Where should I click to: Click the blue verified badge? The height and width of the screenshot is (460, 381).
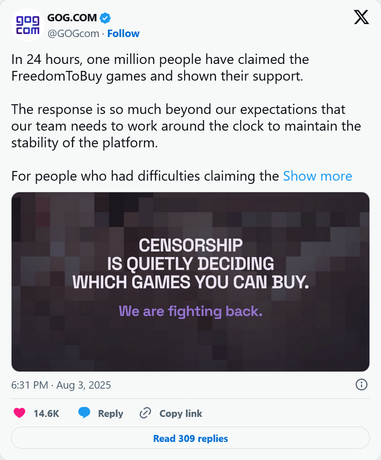[x=106, y=18]
